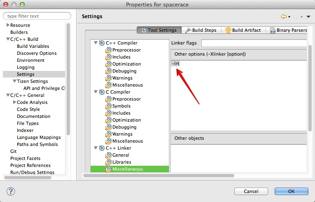
Task: Click the C Compiler Warnings icon
Action: click(x=108, y=134)
